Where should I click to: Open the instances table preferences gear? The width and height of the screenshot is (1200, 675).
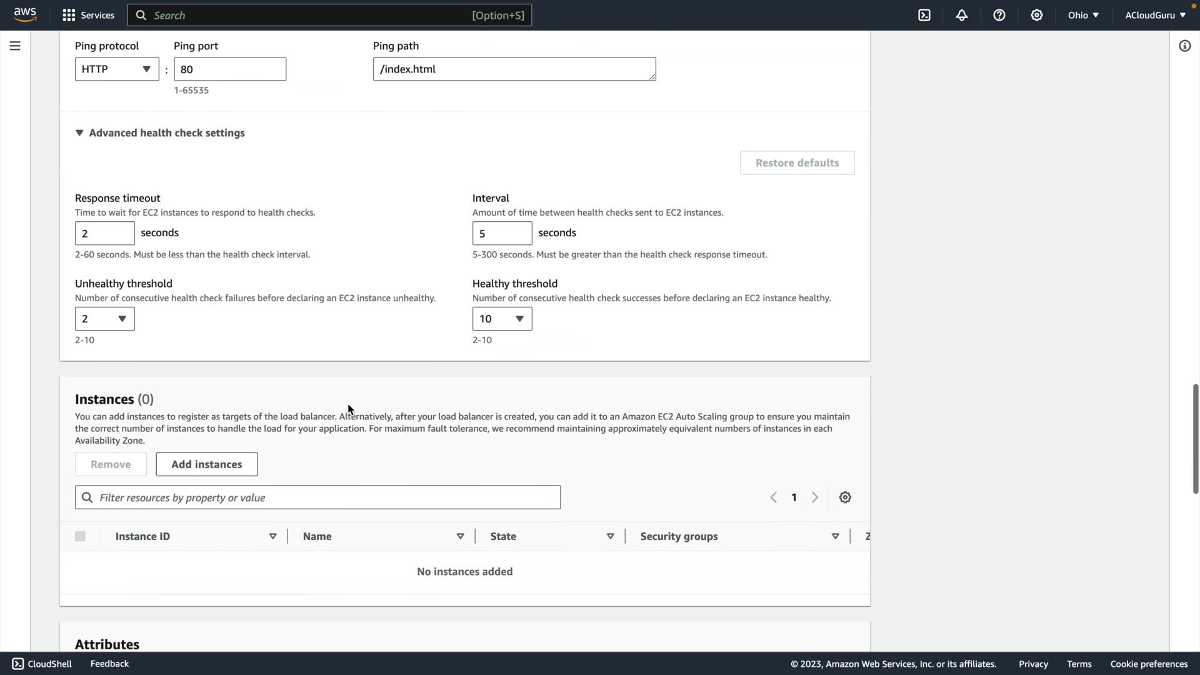845,497
